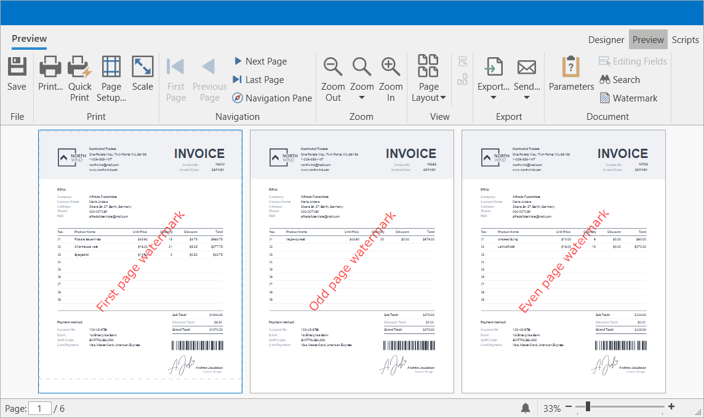Viewport: 704px width, 418px height.
Task: Click Editing Fields button
Action: click(x=633, y=61)
